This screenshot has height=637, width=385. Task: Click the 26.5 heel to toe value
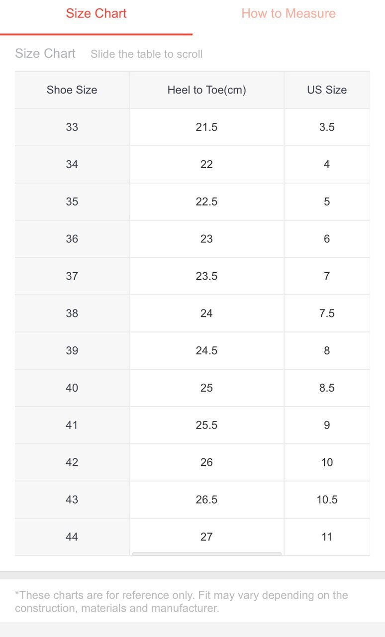point(206,499)
